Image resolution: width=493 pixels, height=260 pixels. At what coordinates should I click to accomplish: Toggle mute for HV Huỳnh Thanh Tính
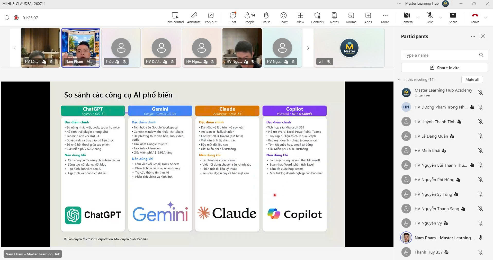point(480,122)
